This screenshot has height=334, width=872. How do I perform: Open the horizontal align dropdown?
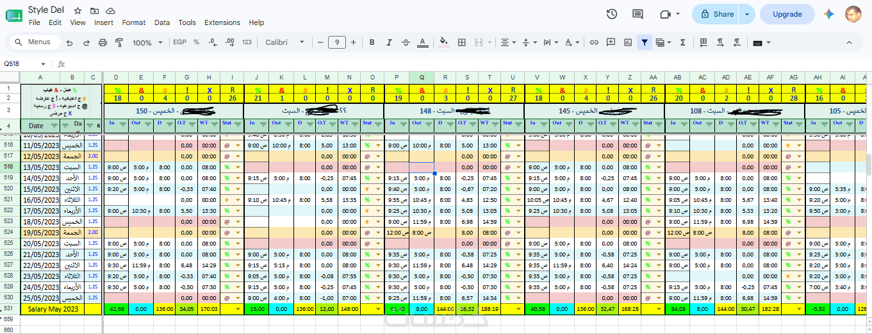(508, 42)
